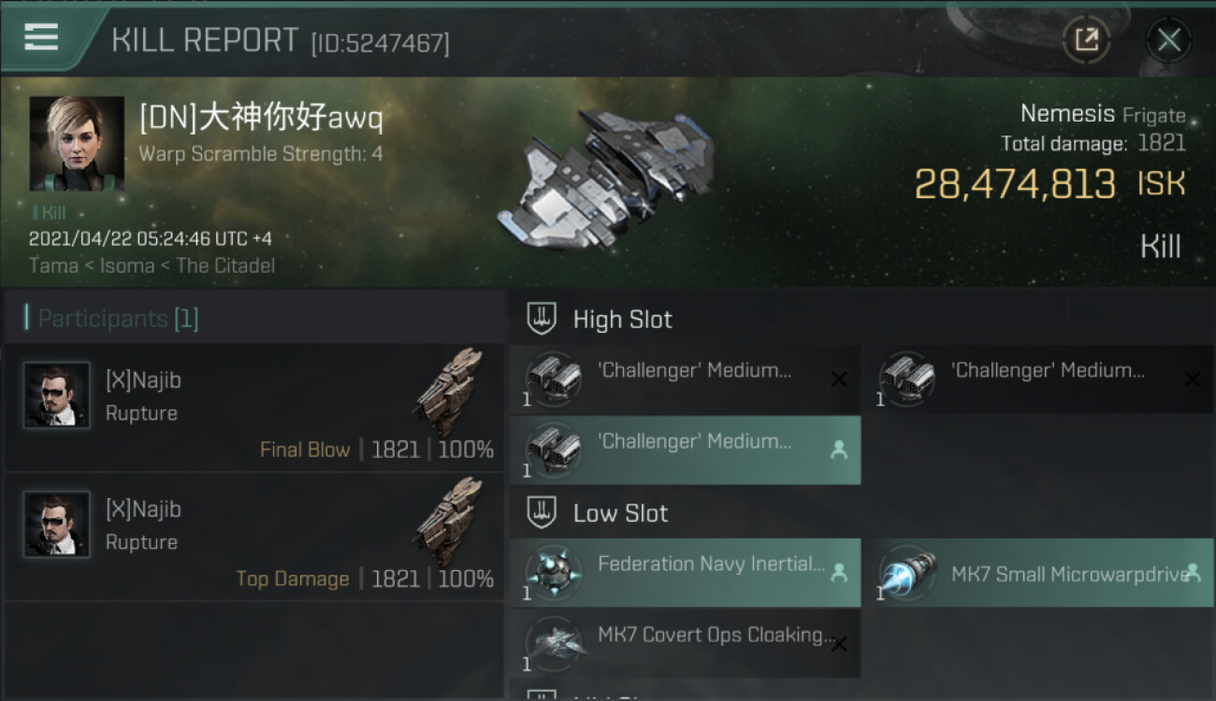
Task: Share the kill report via export icon
Action: pyautogui.click(x=1086, y=40)
